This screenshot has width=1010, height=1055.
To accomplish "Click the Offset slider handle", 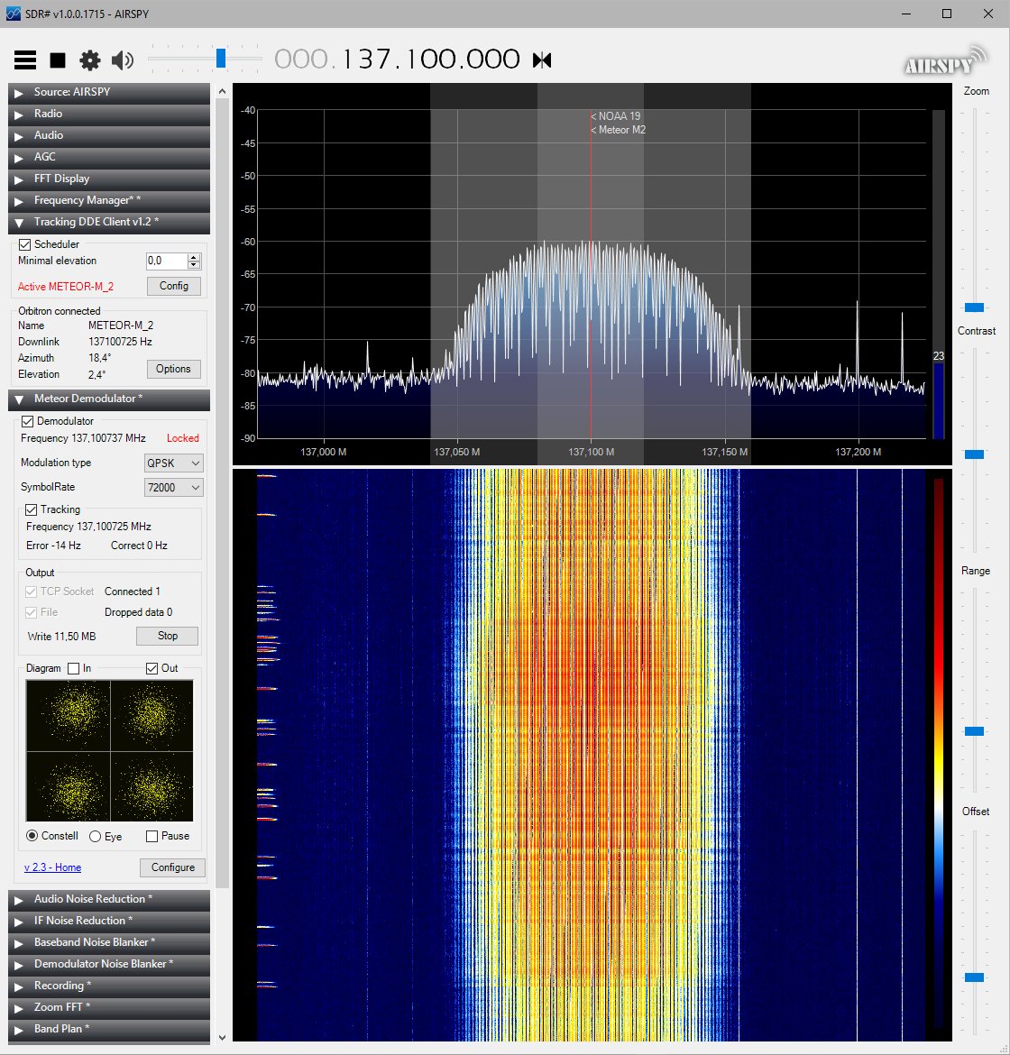I will coord(974,977).
